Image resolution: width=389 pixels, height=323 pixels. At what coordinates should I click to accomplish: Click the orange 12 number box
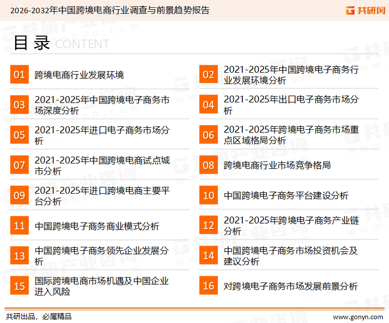pyautogui.click(x=209, y=225)
